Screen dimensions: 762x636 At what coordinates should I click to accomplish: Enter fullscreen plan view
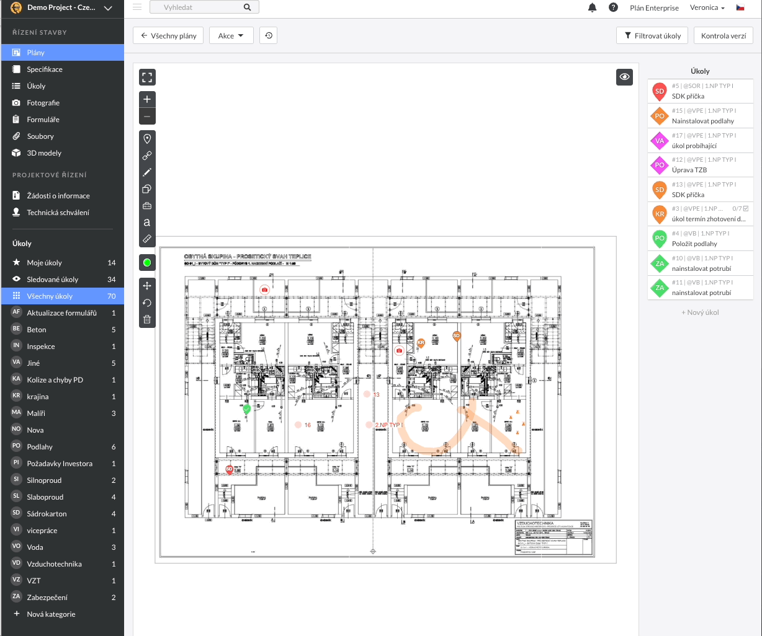147,77
